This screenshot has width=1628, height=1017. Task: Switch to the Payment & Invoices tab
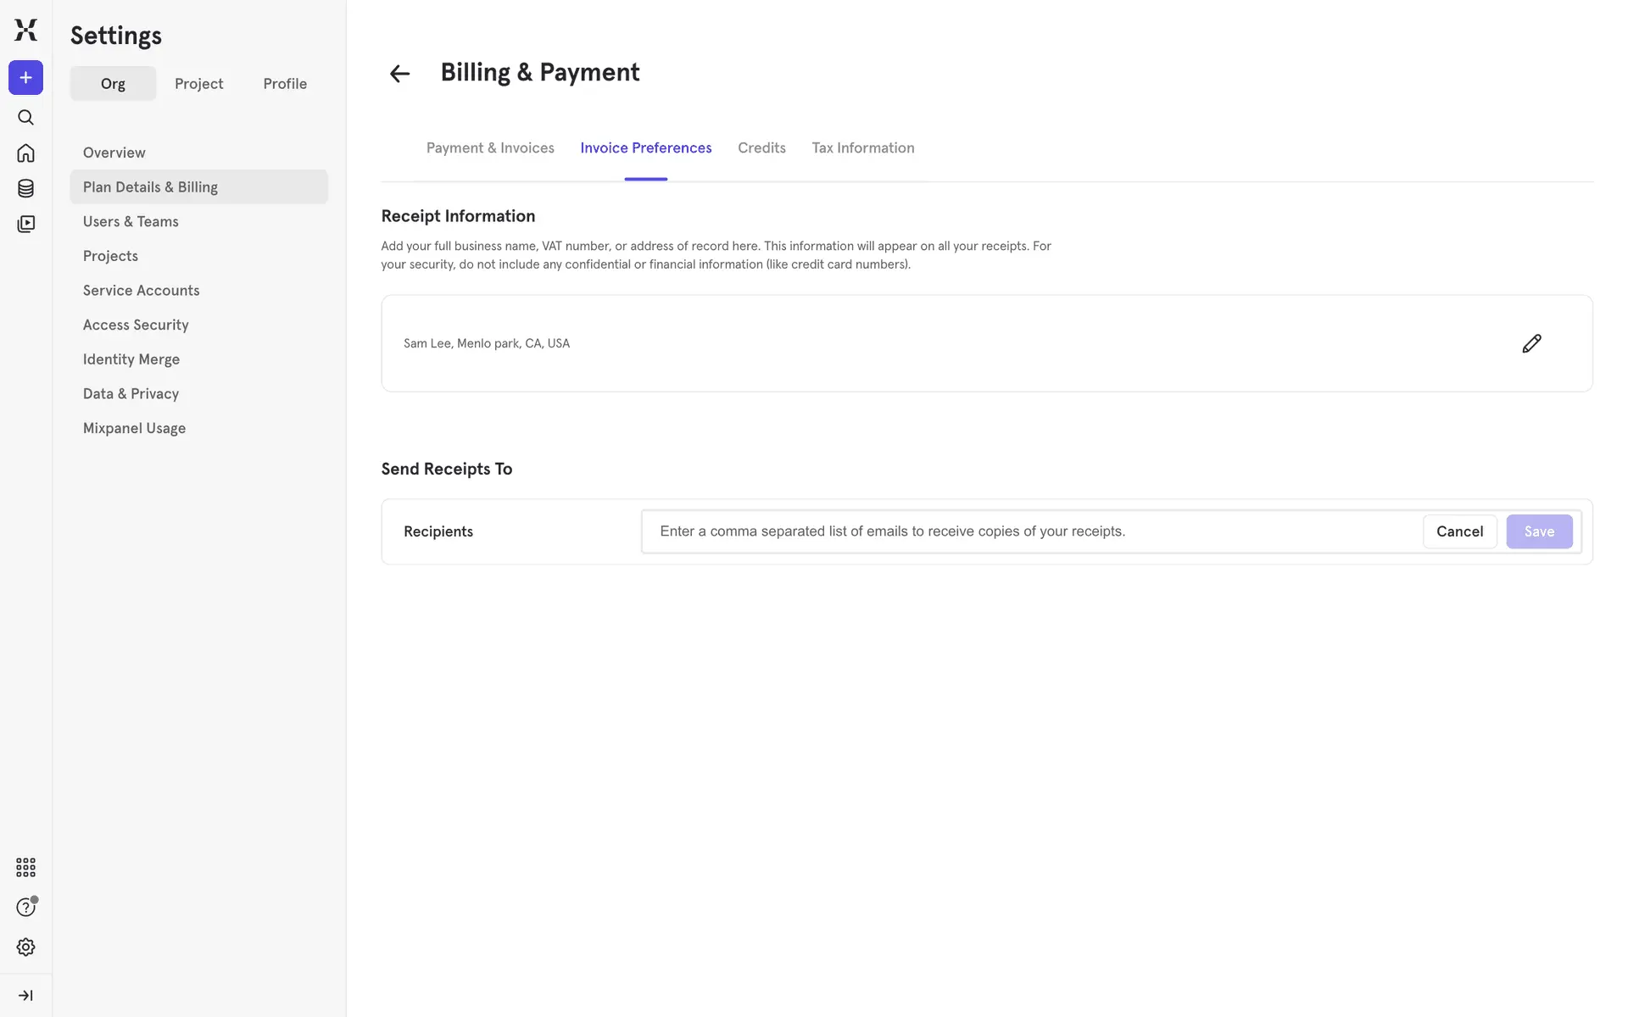pos(490,147)
